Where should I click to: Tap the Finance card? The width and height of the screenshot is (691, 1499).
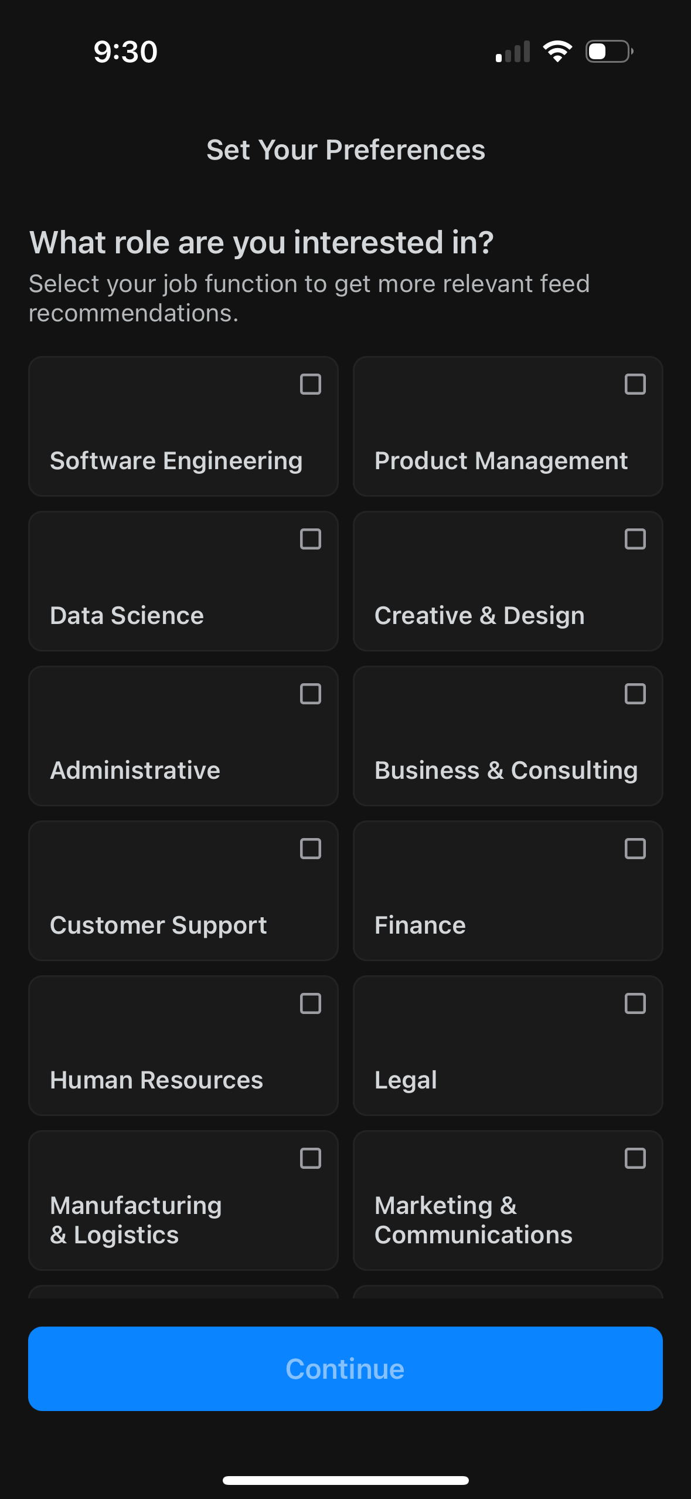[x=507, y=891]
